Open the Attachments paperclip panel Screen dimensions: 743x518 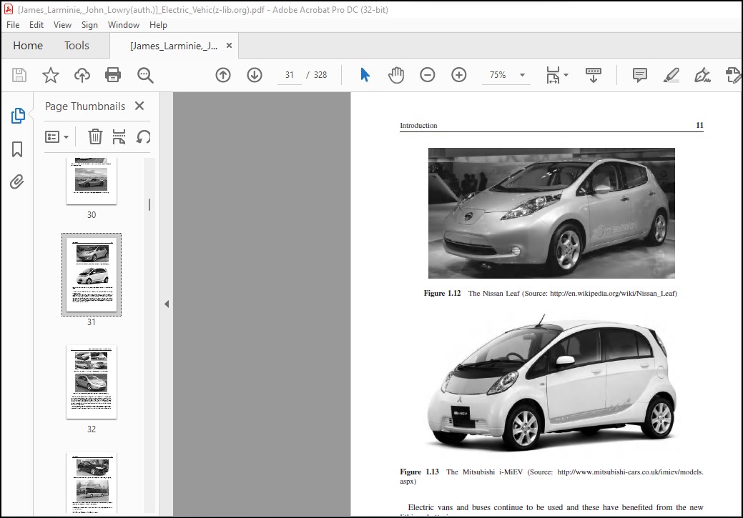pyautogui.click(x=17, y=181)
